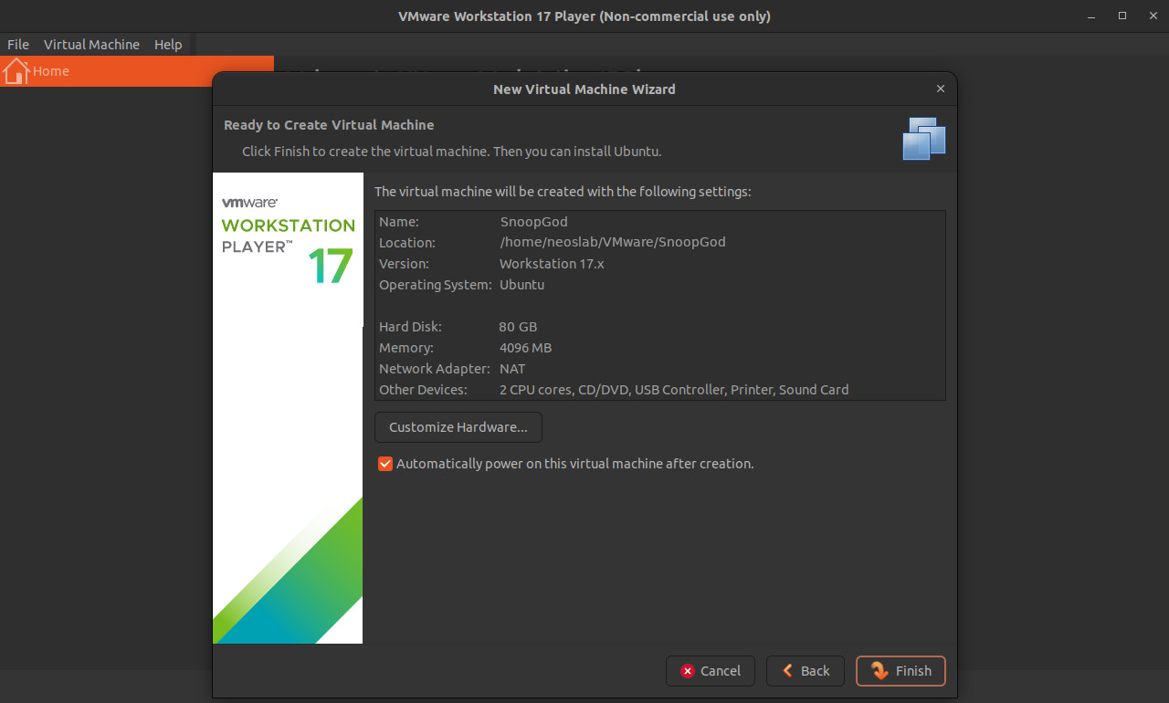Select the Home tab in sidebar
Viewport: 1169px width, 703px height.
(137, 71)
